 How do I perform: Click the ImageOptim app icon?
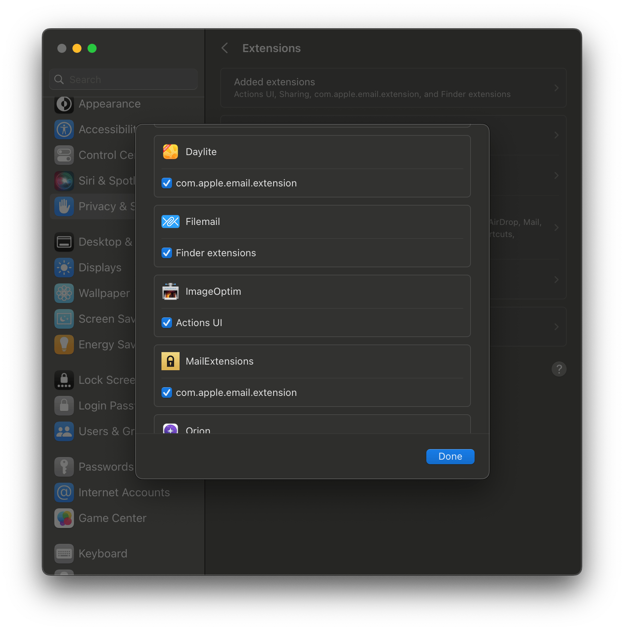pos(171,291)
